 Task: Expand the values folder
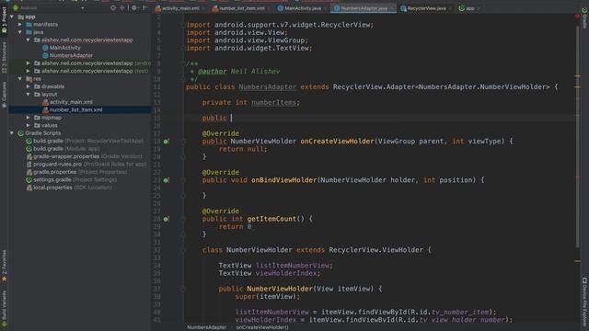point(29,125)
